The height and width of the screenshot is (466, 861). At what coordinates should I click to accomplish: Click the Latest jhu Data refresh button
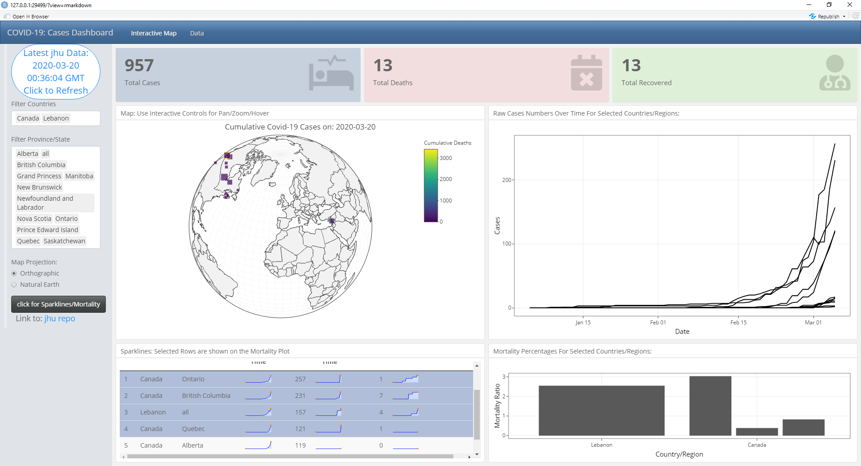click(56, 72)
